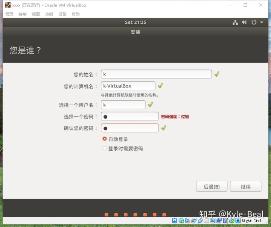
Task: Click the power icon in Ubuntu top bar
Action: pos(254,22)
